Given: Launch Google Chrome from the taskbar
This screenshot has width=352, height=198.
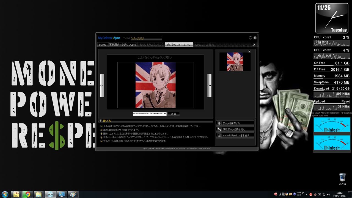Looking at the screenshot, I should (28, 194).
